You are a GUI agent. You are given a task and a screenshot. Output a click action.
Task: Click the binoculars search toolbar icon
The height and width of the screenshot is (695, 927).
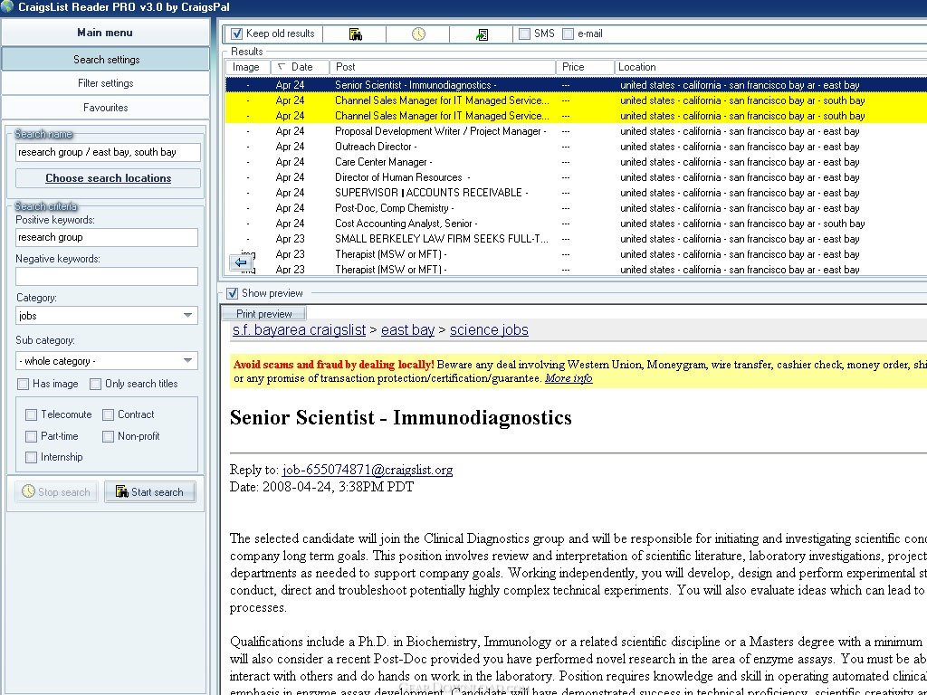pos(355,34)
